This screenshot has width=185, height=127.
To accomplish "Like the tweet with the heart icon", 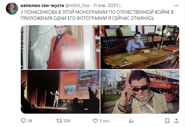I will [x=95, y=121].
